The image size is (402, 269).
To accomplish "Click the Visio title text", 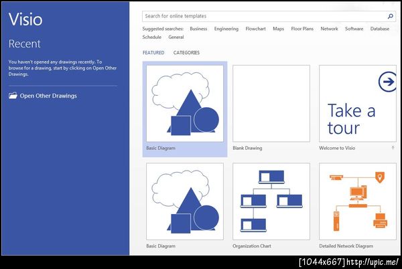I will tap(25, 19).
